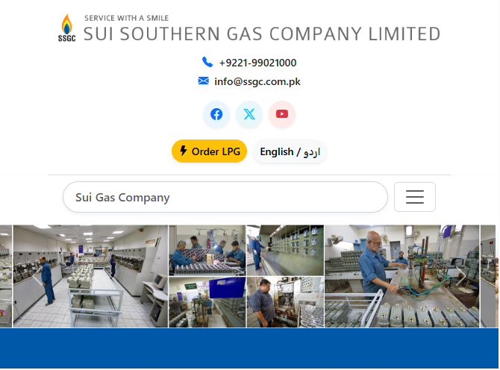This screenshot has width=500, height=370.
Task: Email info@ssgc.com.pk link
Action: [x=257, y=81]
